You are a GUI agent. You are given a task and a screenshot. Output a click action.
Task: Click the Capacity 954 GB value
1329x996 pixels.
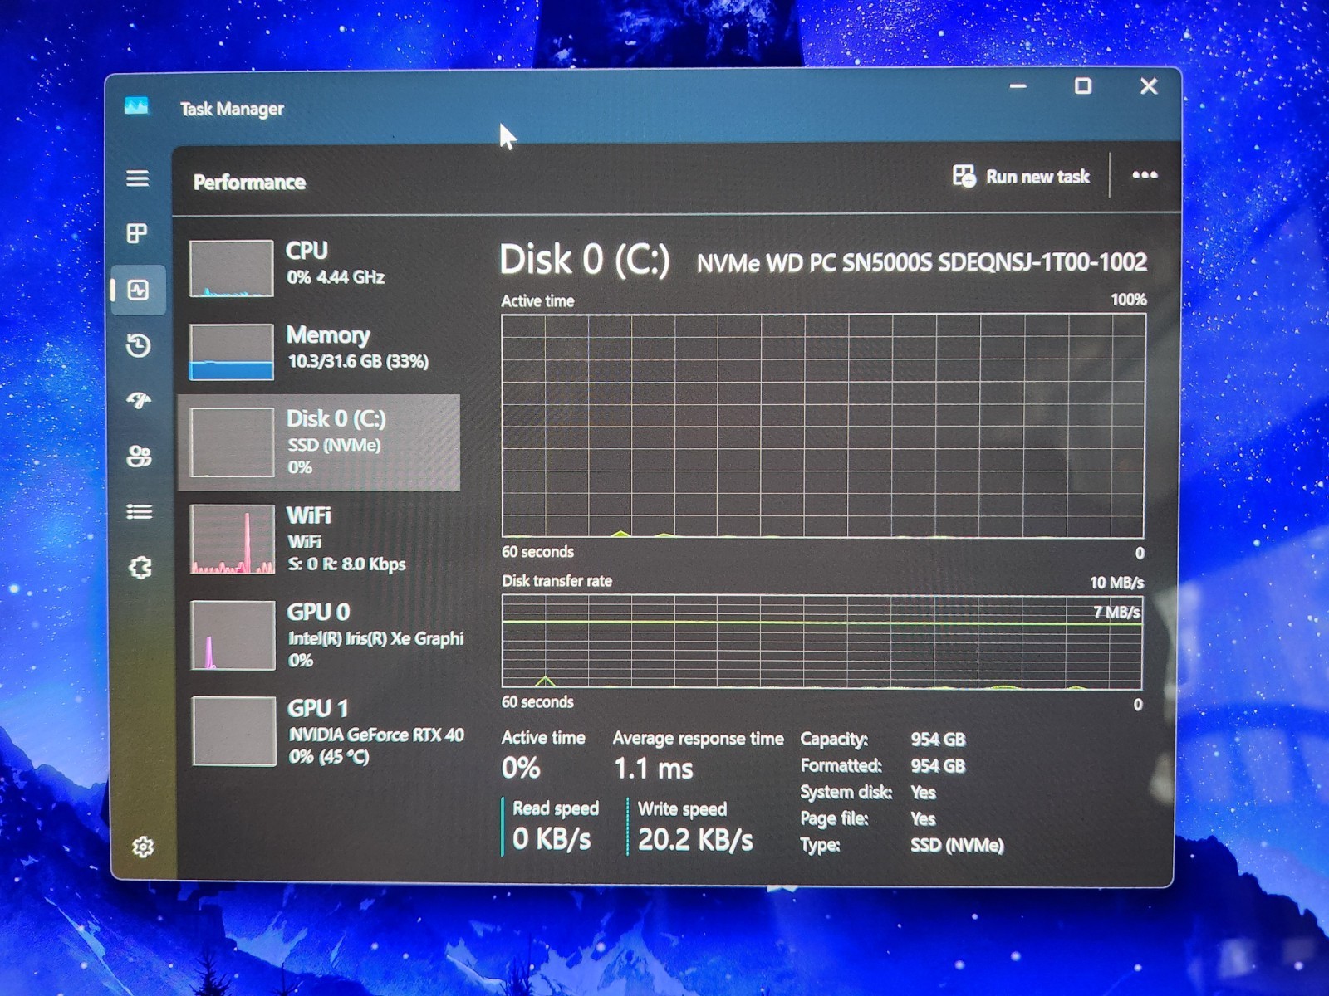[x=938, y=740]
